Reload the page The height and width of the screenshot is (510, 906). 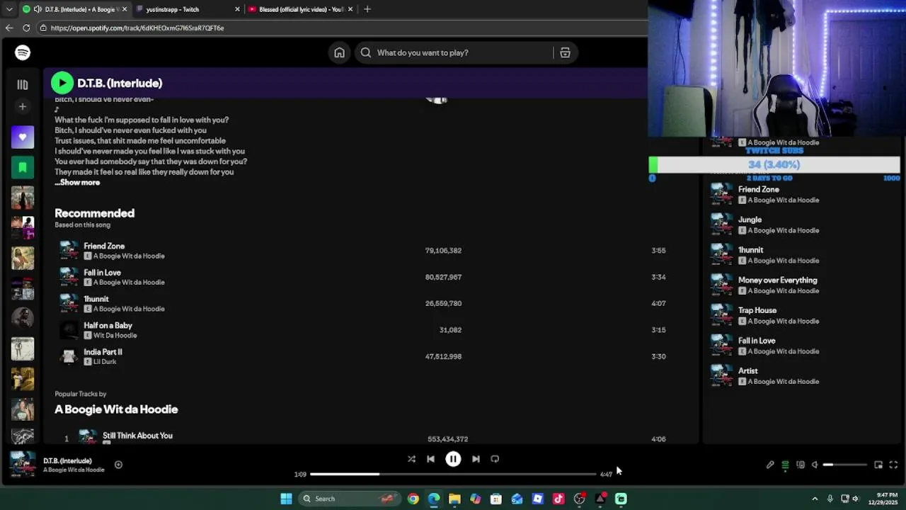click(26, 28)
